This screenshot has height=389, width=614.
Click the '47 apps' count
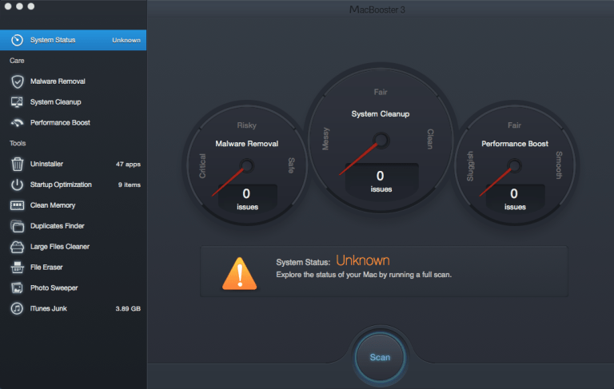[128, 165]
